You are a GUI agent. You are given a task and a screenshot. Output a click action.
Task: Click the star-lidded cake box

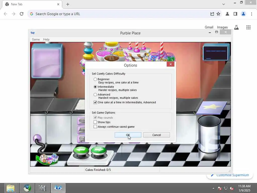(x=212, y=108)
